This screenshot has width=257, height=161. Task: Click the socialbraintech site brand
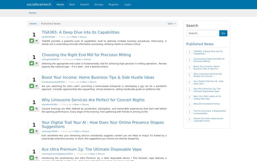pyautogui.click(x=39, y=4)
